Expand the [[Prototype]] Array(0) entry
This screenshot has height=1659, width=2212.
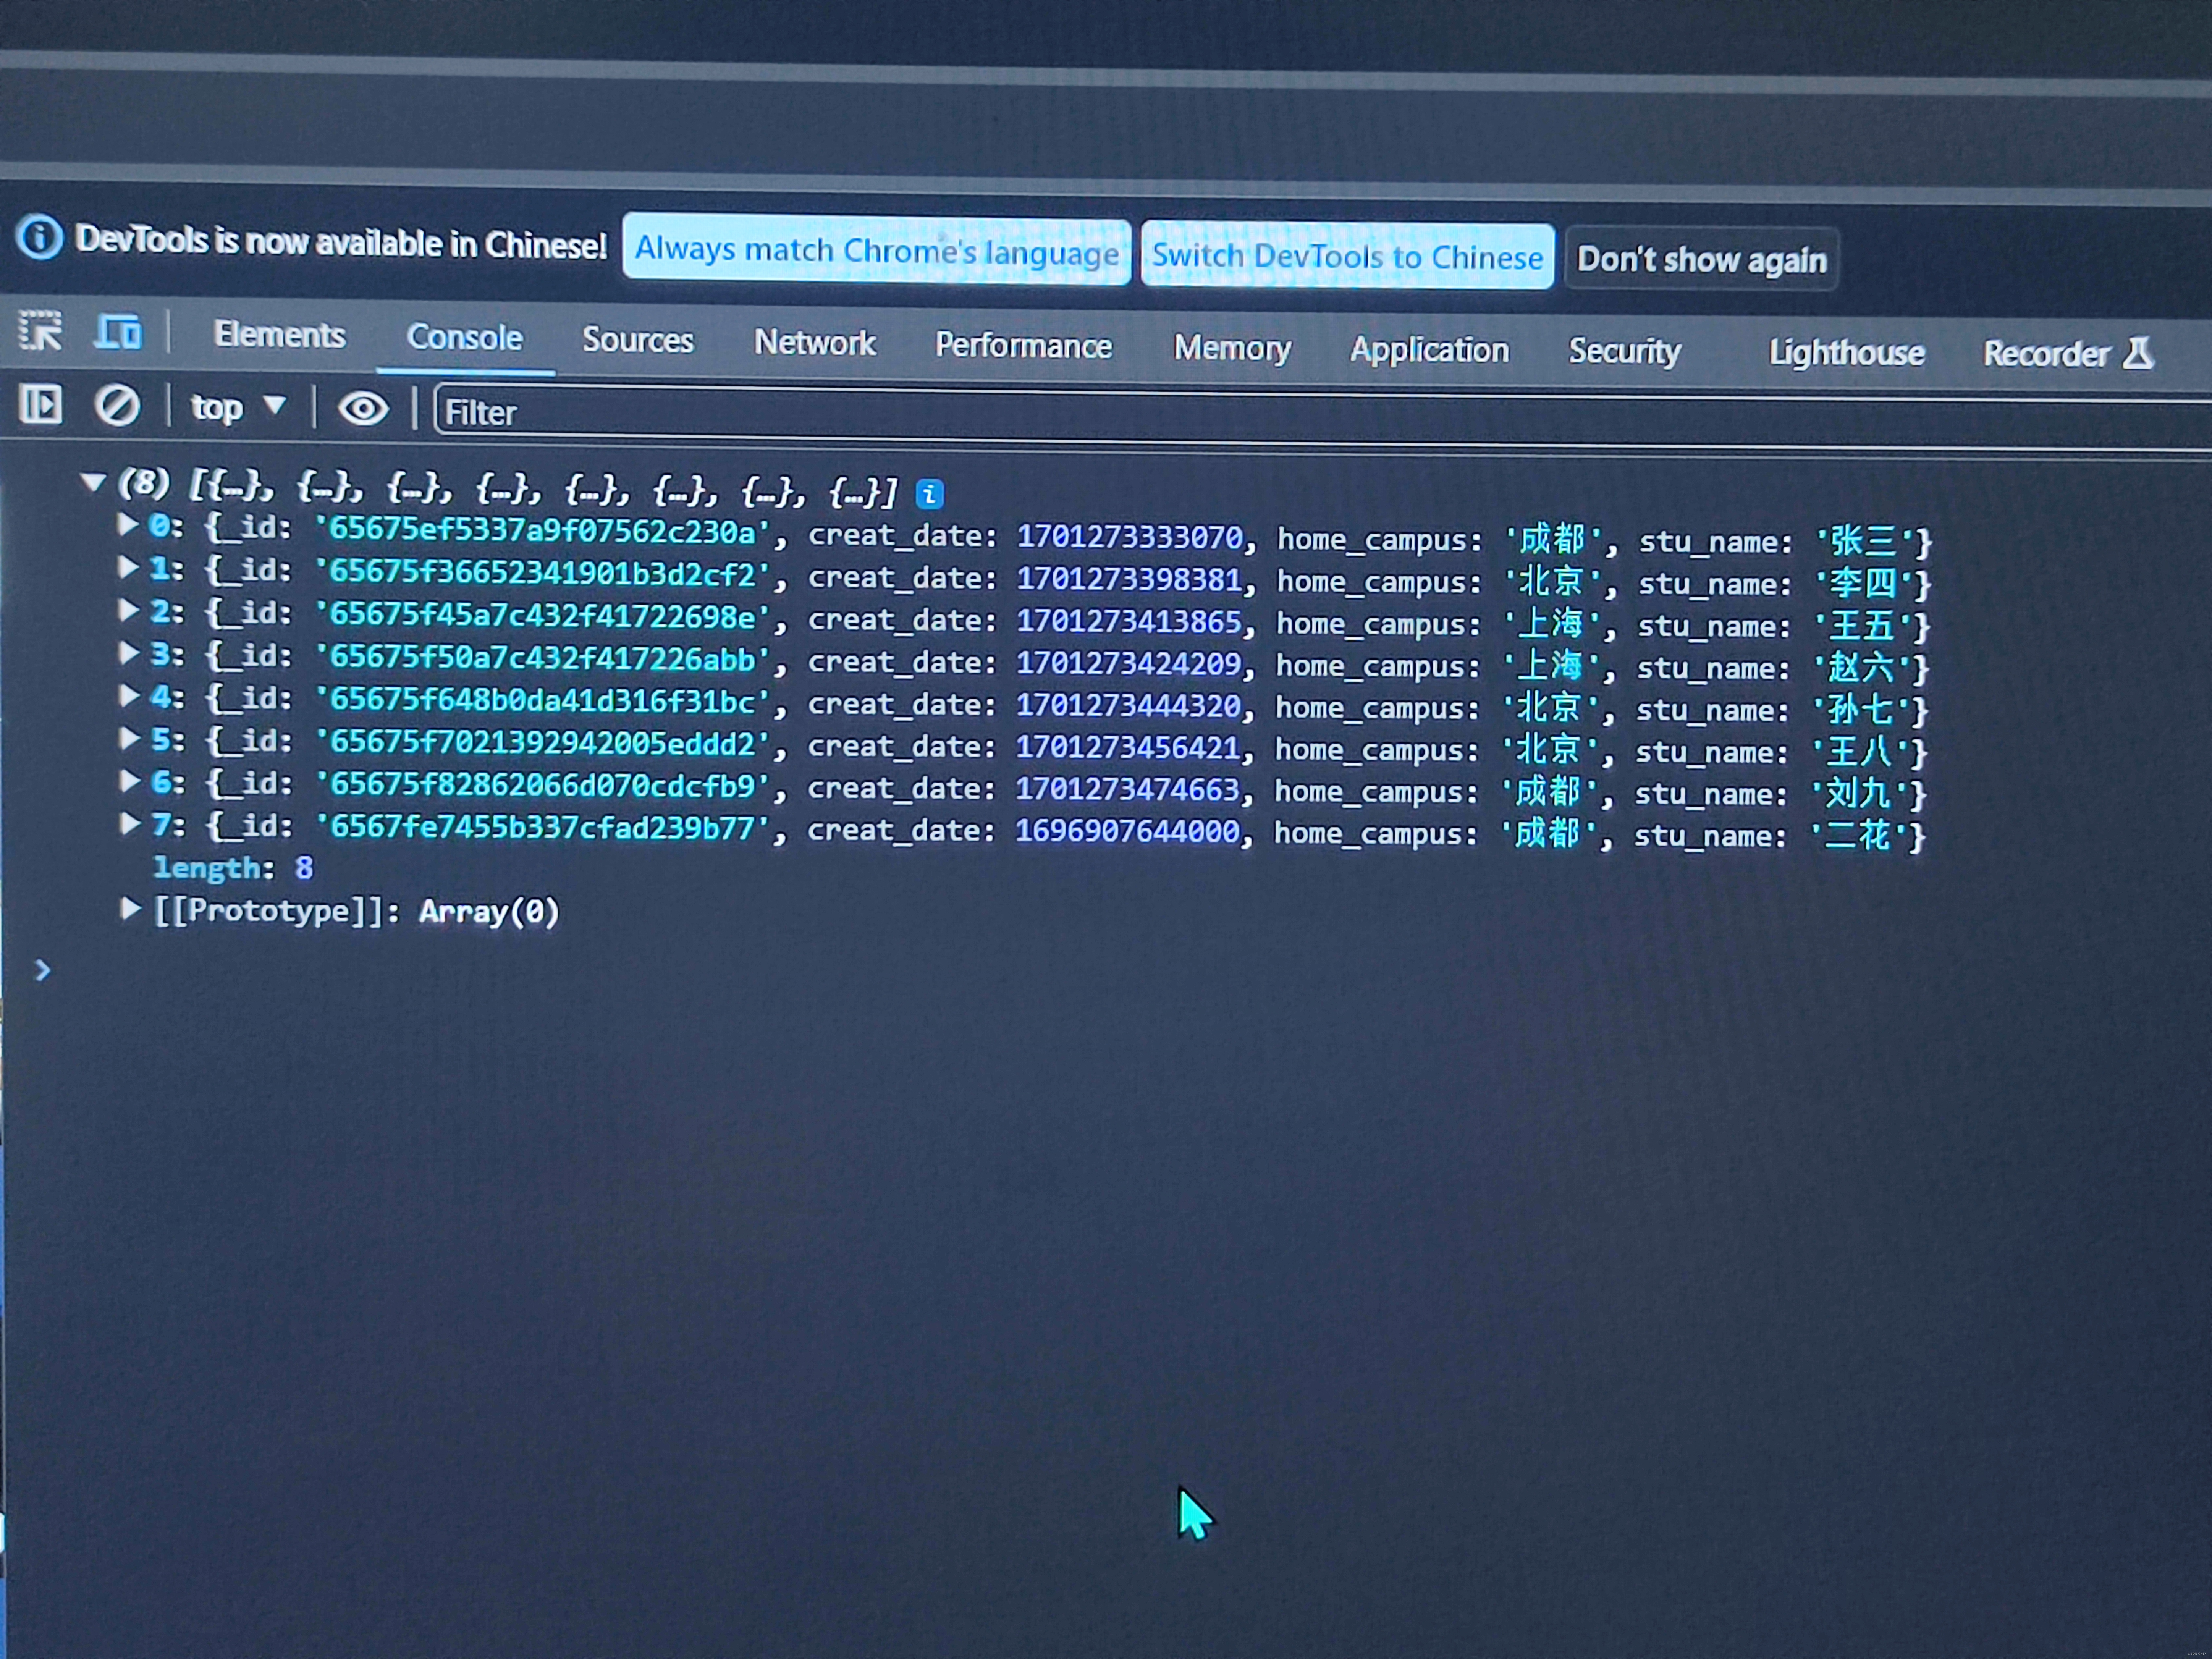point(129,908)
